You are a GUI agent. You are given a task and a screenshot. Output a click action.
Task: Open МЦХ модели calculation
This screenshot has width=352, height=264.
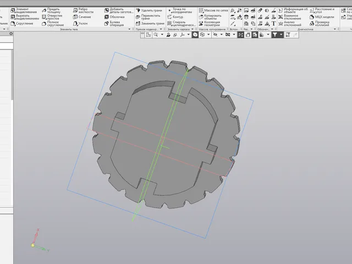click(322, 17)
